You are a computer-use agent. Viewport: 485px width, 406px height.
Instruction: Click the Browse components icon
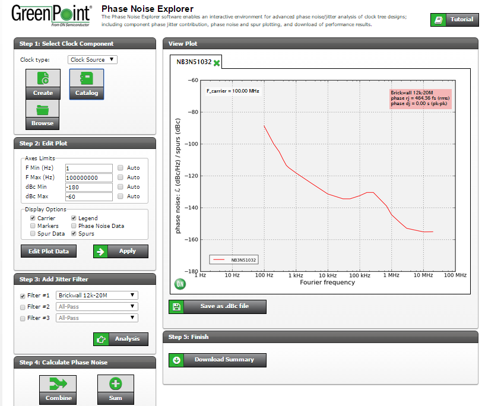(x=42, y=108)
